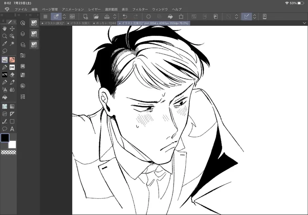Screen dimensions: 308x215
Task: Expand options next to touch gesture button
Action: [64, 17]
